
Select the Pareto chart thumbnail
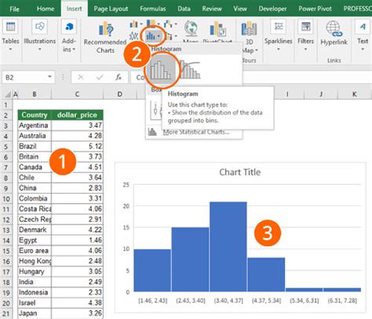coord(191,70)
